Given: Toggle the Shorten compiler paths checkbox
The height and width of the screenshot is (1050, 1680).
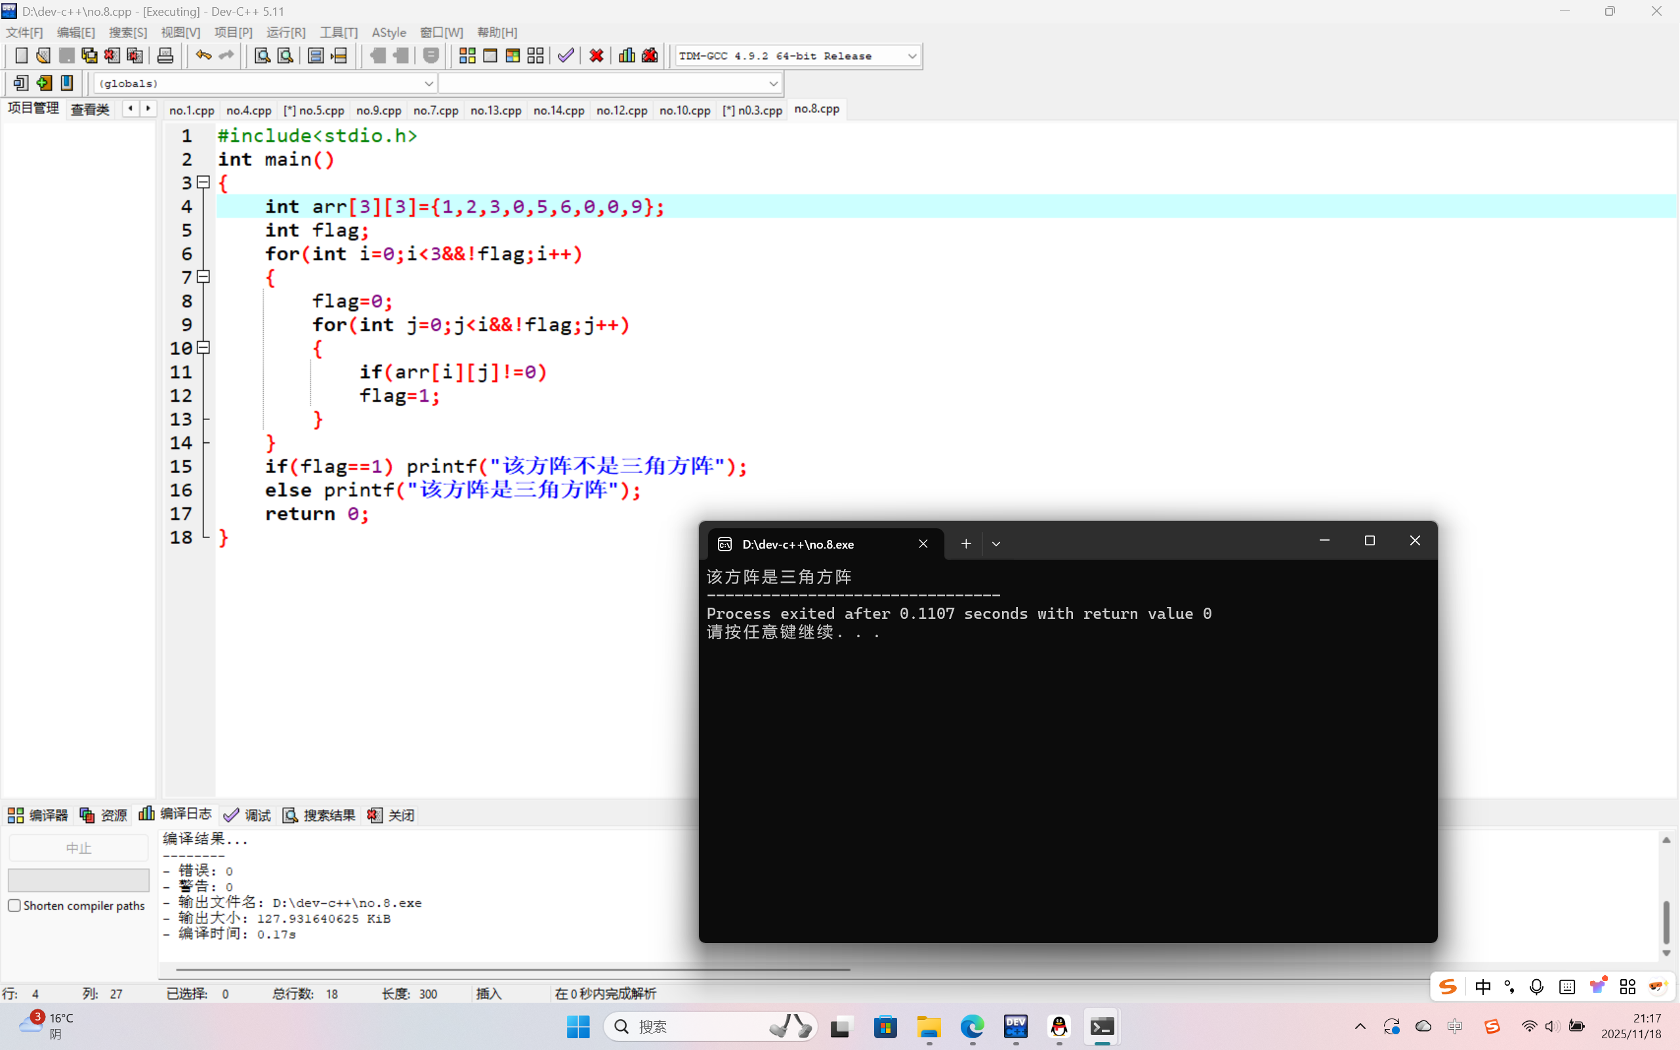Looking at the screenshot, I should tap(14, 906).
